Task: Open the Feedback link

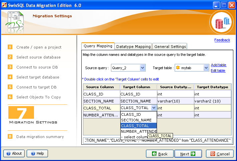Action: point(222,40)
